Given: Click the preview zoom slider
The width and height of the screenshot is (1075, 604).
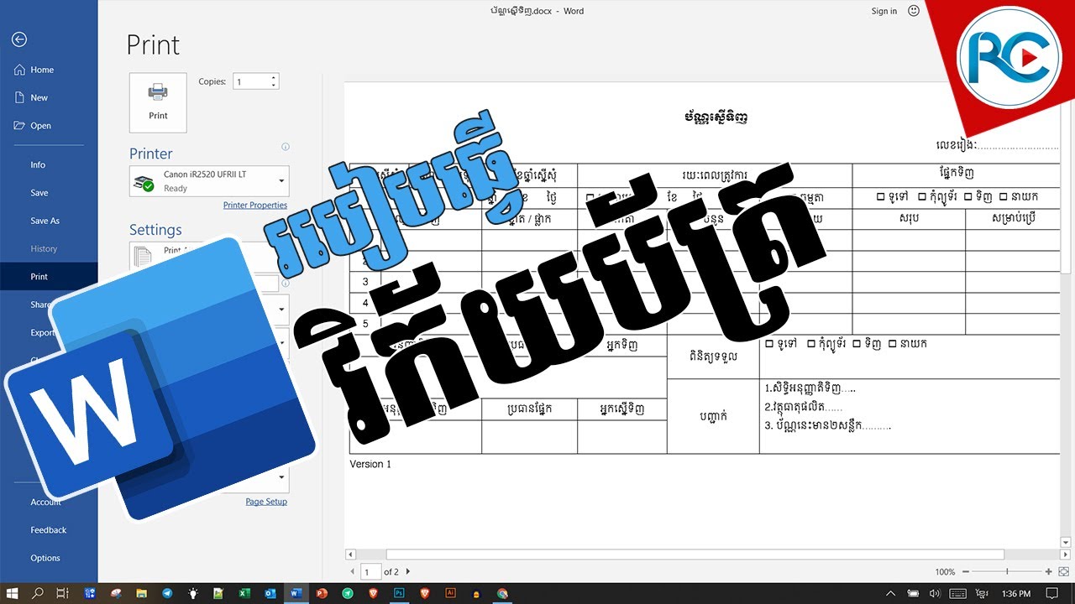Looking at the screenshot, I should tap(1007, 571).
